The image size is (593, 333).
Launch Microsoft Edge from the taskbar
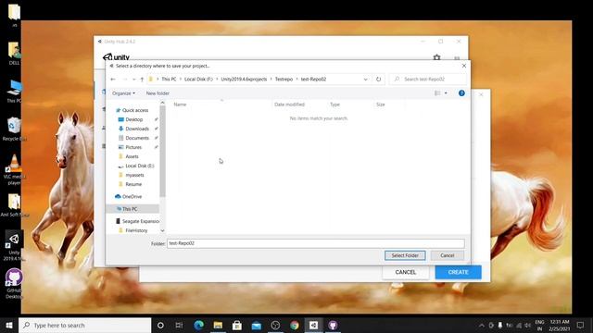coord(198,325)
